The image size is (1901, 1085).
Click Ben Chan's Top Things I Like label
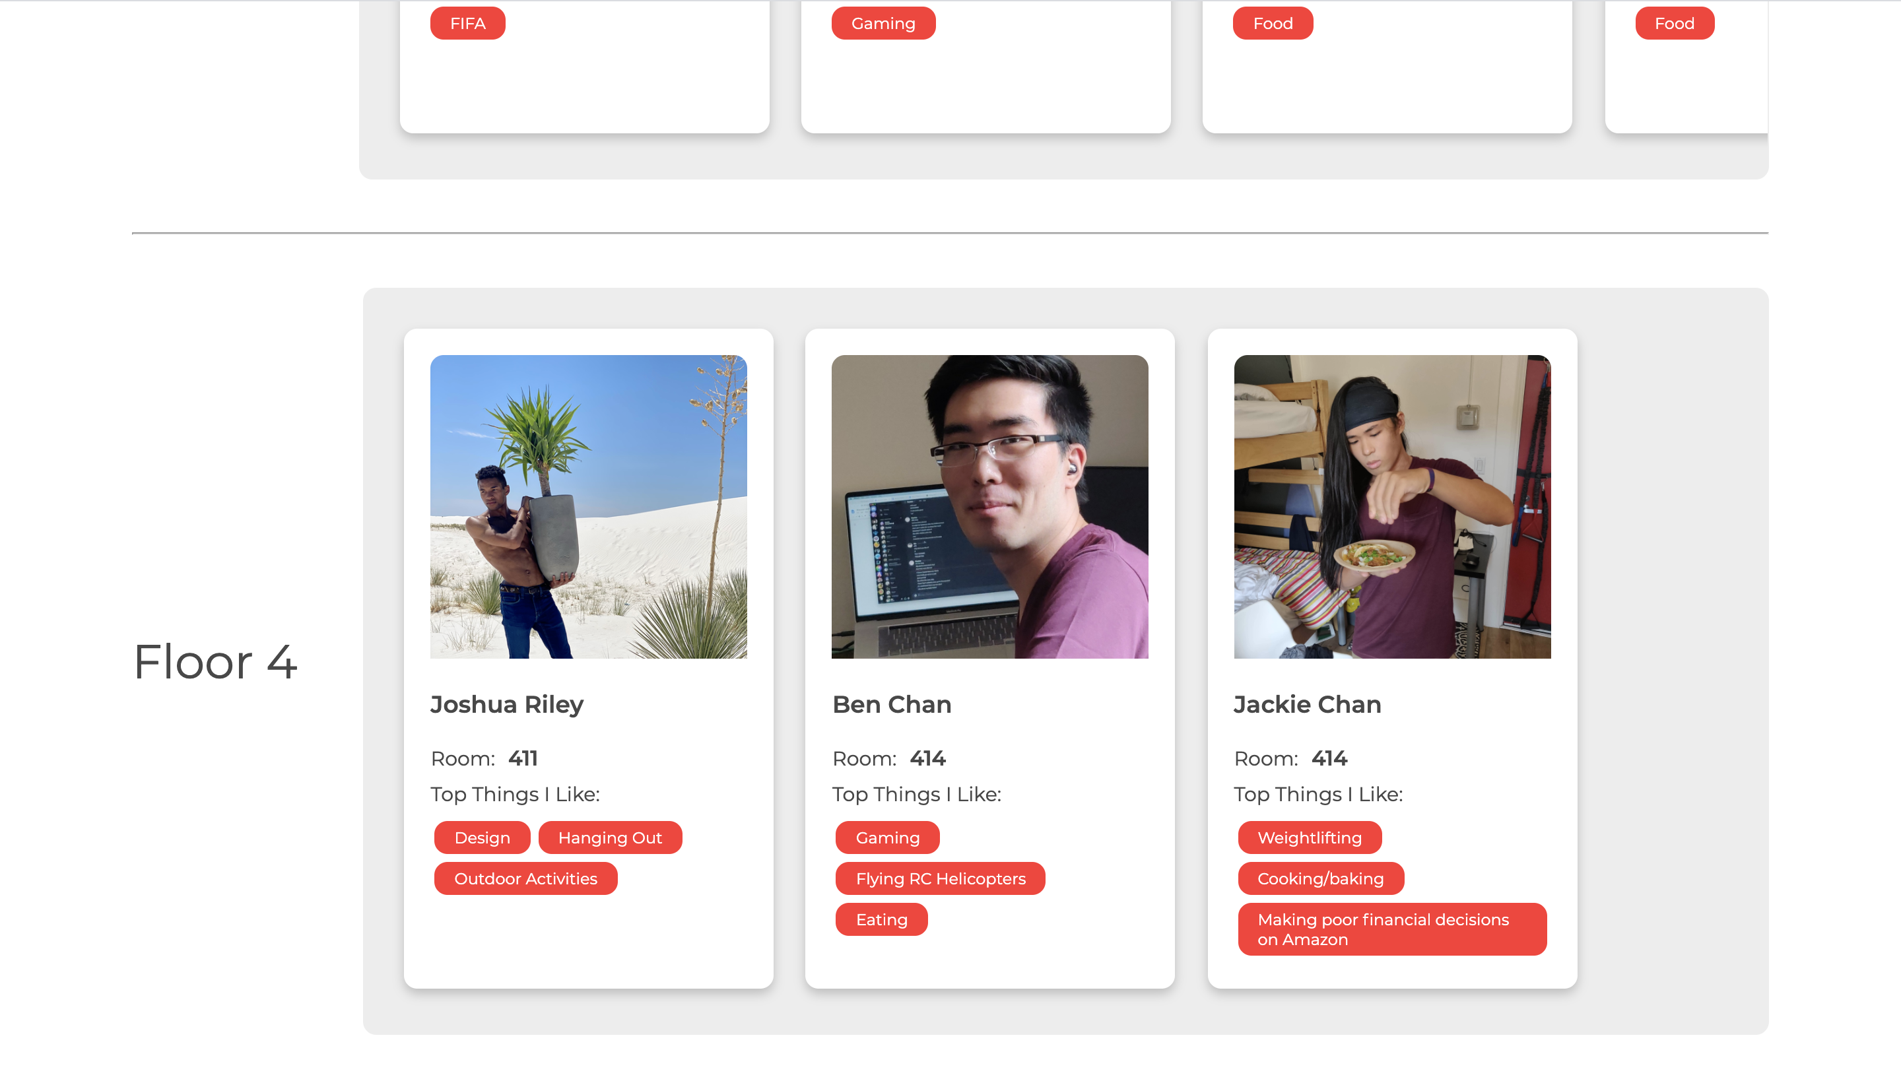(x=917, y=795)
